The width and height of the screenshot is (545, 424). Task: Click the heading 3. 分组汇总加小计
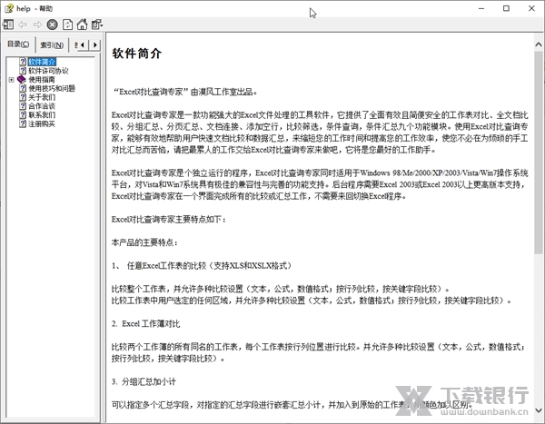144,382
